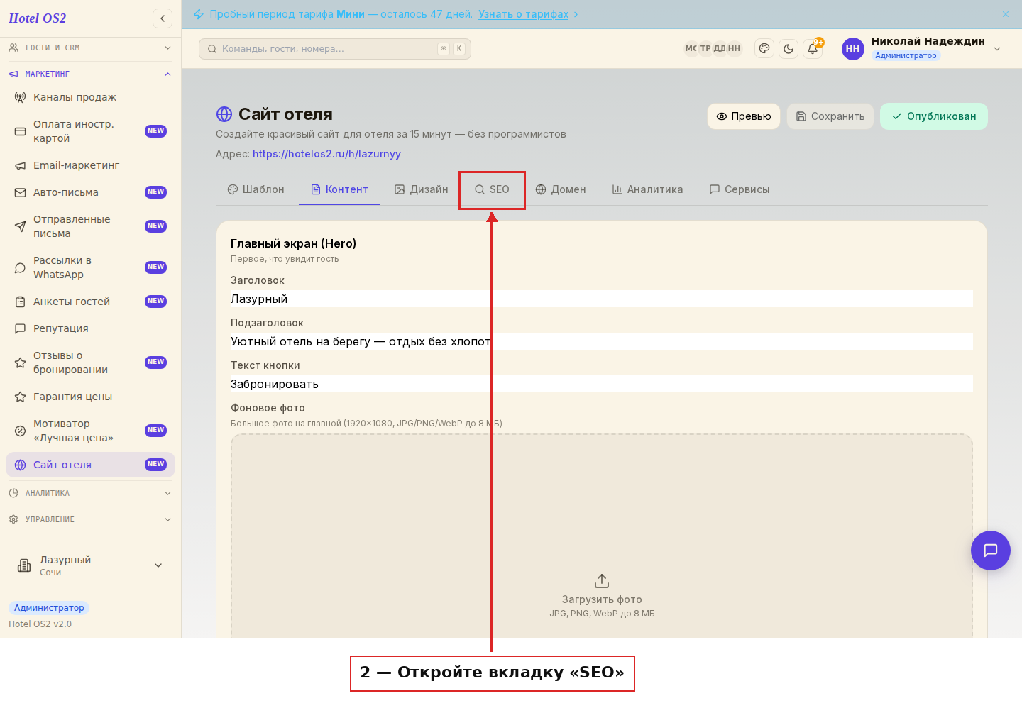Screen dimensions: 1022x708
Task: Switch to the Шаблон tab
Action: (256, 189)
